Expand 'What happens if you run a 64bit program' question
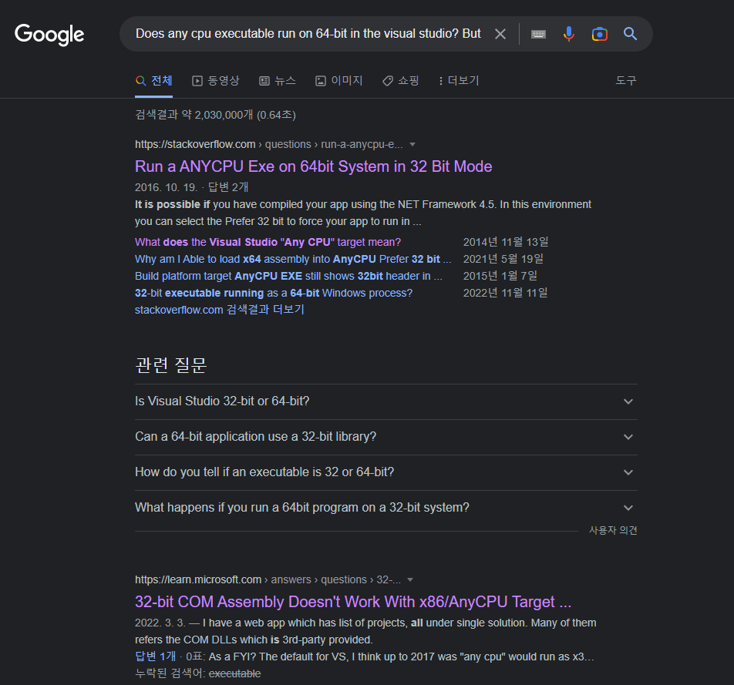The image size is (734, 685). [x=386, y=508]
